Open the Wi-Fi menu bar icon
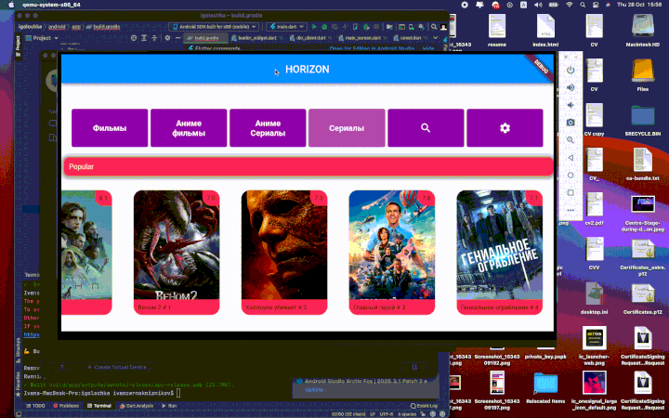Screen dimensions: 669x418 pyautogui.click(x=570, y=5)
